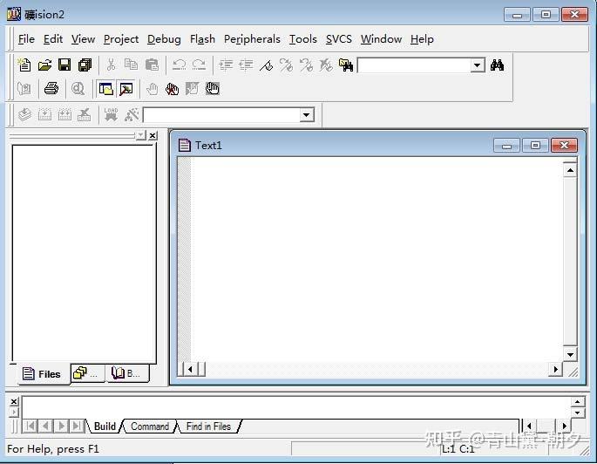Screen dimensions: 597x464
Task: Redo the last undone edit
Action: tap(199, 65)
